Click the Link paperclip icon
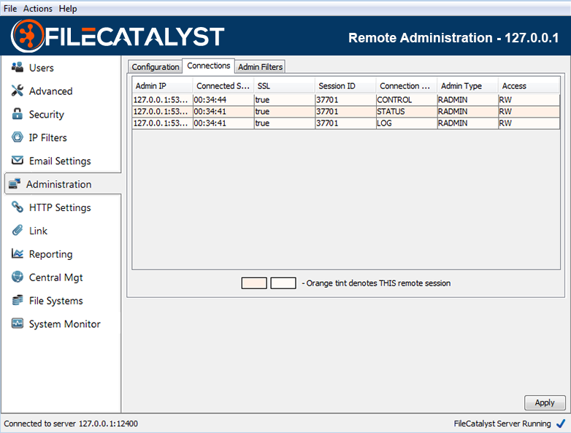 [17, 230]
